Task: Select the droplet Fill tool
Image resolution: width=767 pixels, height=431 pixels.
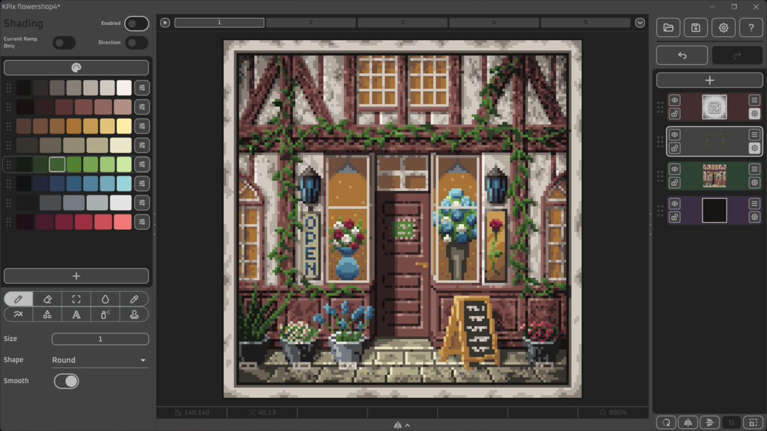Action: 105,299
